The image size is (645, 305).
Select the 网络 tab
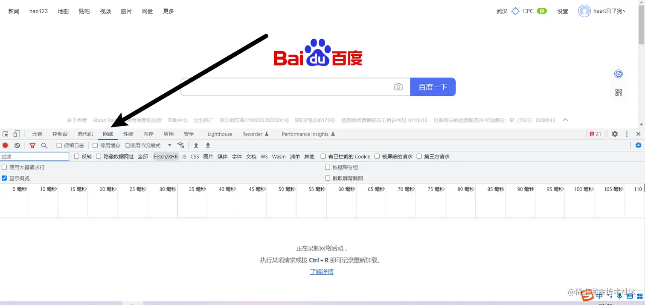108,134
